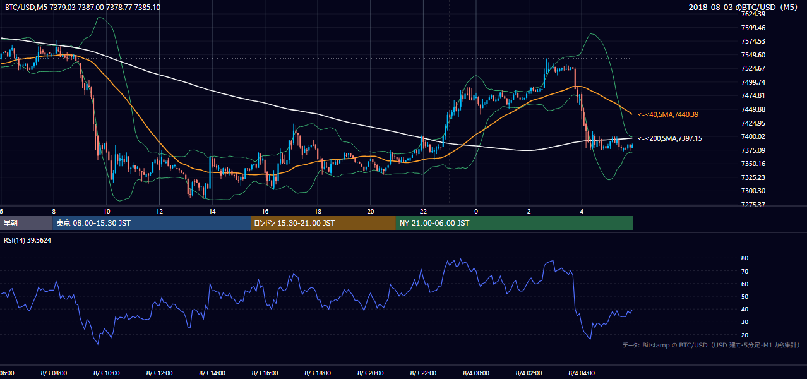Click the BTC/USD,M5 OHLC header text
This screenshot has height=379, width=807.
(83, 7)
